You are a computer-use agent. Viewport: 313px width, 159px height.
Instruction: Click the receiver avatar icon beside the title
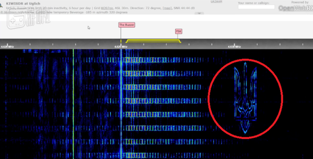[1, 5]
